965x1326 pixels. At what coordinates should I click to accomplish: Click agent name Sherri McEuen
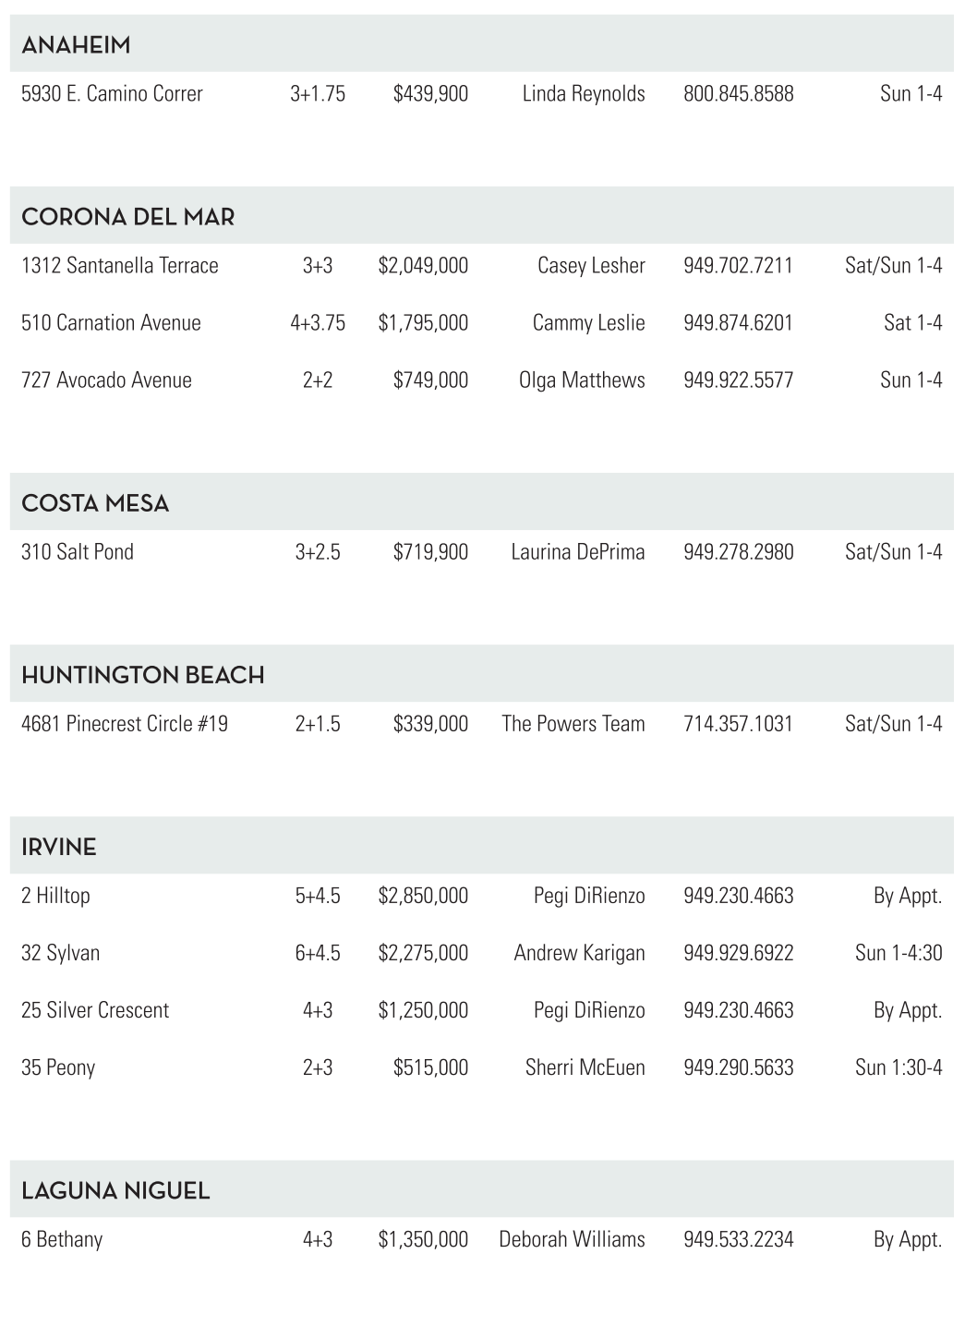tap(585, 1067)
